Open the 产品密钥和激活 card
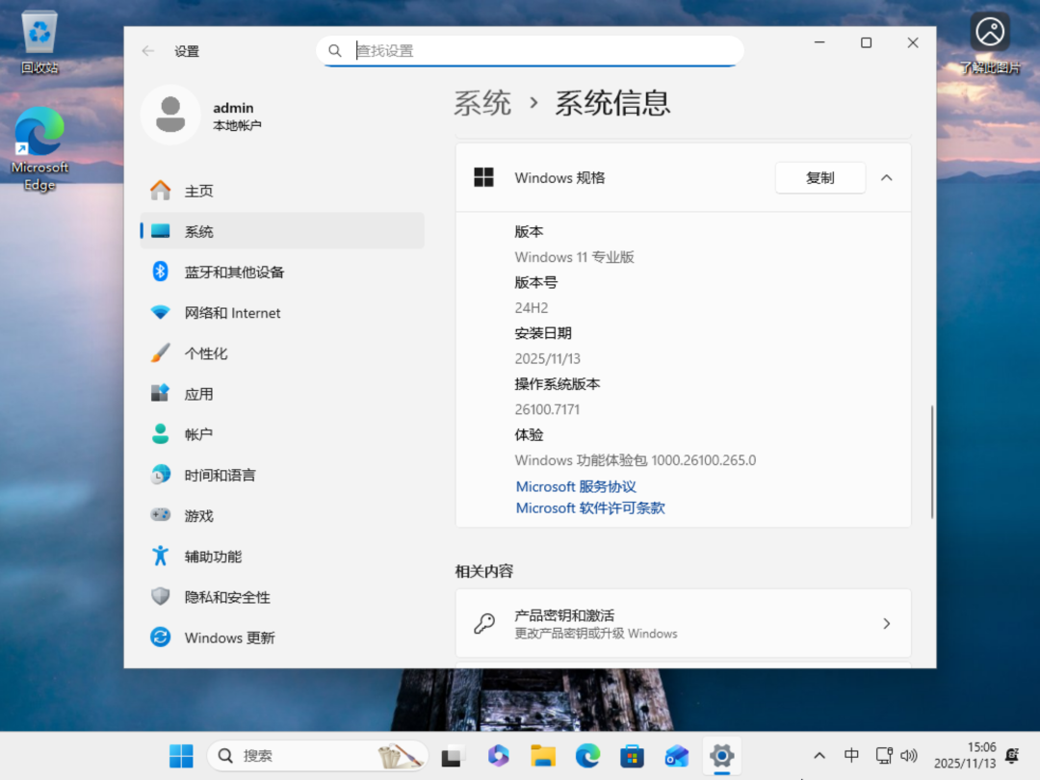This screenshot has height=780, width=1040. point(683,623)
